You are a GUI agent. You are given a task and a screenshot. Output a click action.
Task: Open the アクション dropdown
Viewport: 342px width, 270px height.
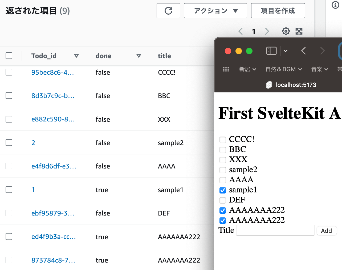point(215,11)
